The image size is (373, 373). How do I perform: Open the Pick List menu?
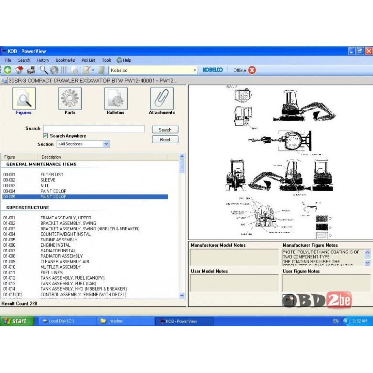[88, 60]
